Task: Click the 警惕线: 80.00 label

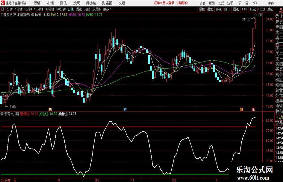Action: pos(29,114)
